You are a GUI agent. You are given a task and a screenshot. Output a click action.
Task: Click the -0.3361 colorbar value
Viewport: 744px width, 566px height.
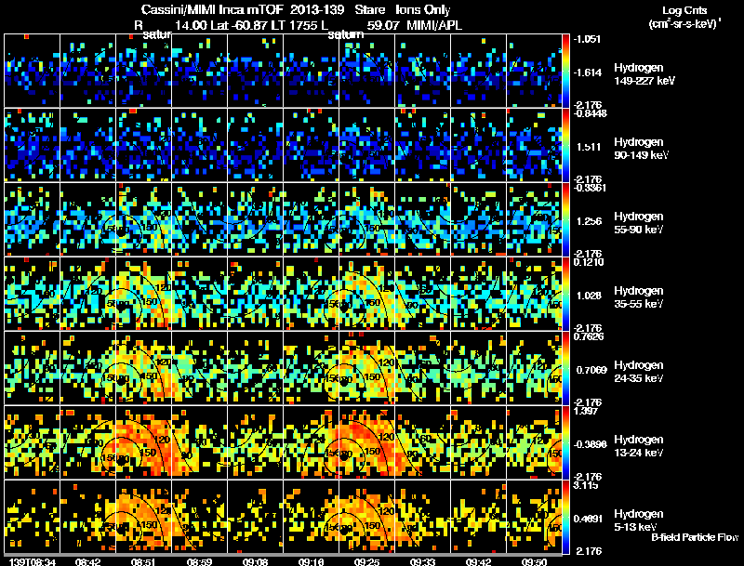click(x=590, y=187)
